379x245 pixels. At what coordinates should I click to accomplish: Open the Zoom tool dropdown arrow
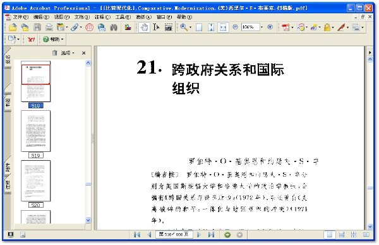(x=190, y=27)
